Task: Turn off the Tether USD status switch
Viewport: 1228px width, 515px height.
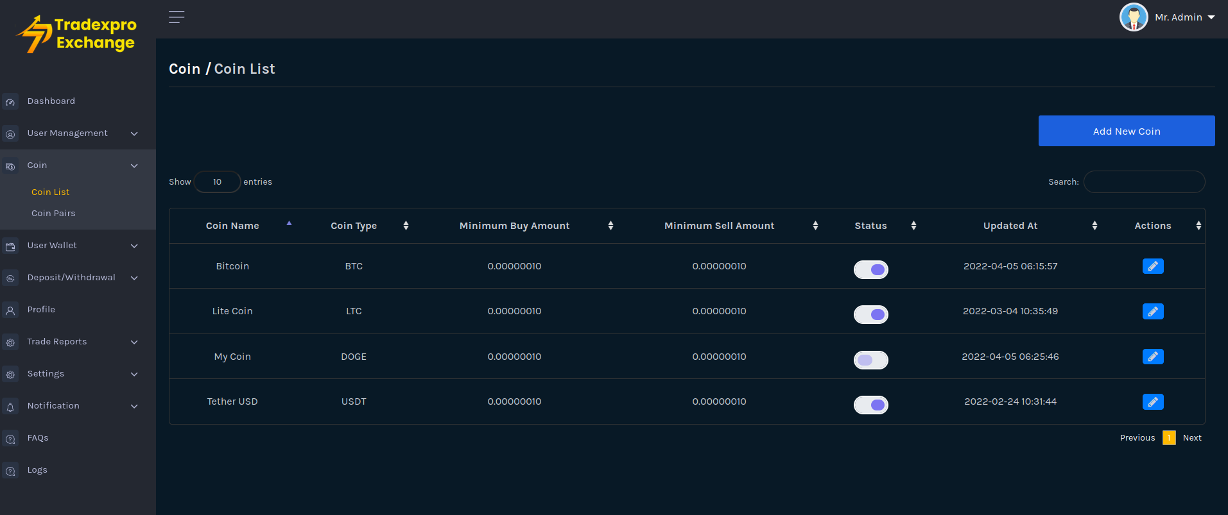Action: pos(870,405)
